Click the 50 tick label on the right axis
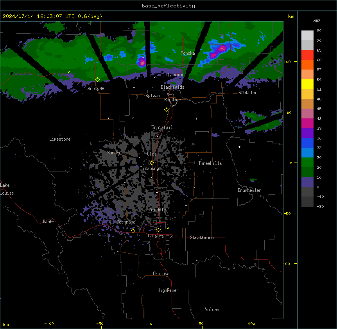Image resolution: width=337 pixels, height=329 pixels. coord(289,112)
